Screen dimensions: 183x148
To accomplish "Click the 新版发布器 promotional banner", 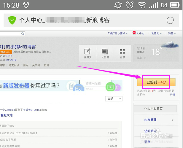I will click(x=61, y=86).
